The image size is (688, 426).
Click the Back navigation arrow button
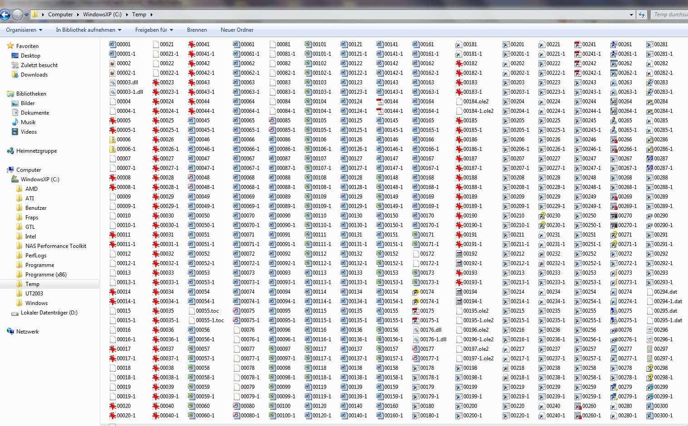(5, 15)
